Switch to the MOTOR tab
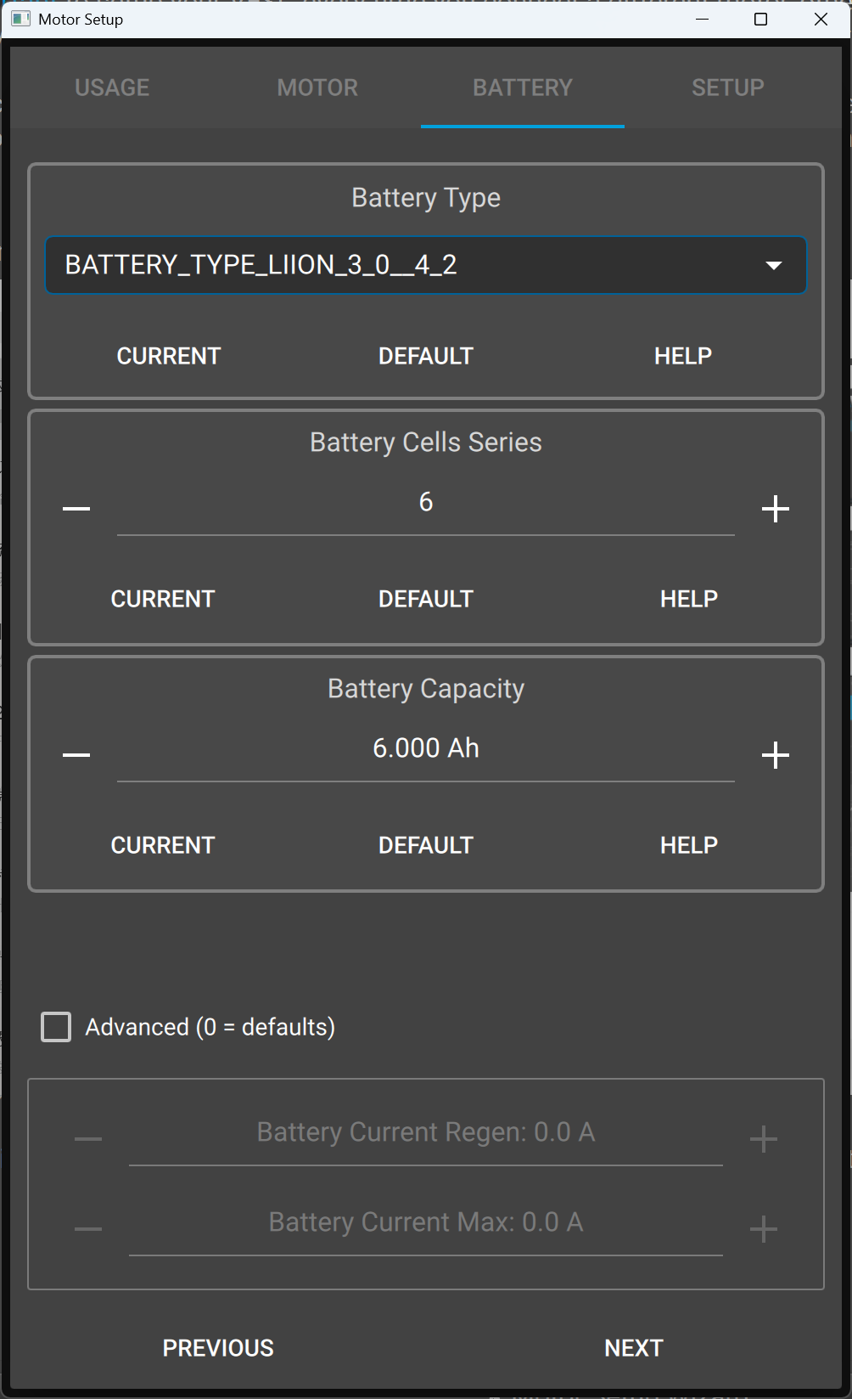The image size is (852, 1399). pos(317,87)
